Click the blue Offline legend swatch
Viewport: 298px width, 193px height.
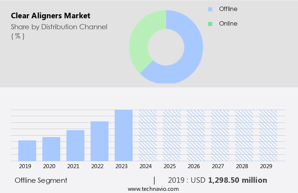pyautogui.click(x=210, y=9)
